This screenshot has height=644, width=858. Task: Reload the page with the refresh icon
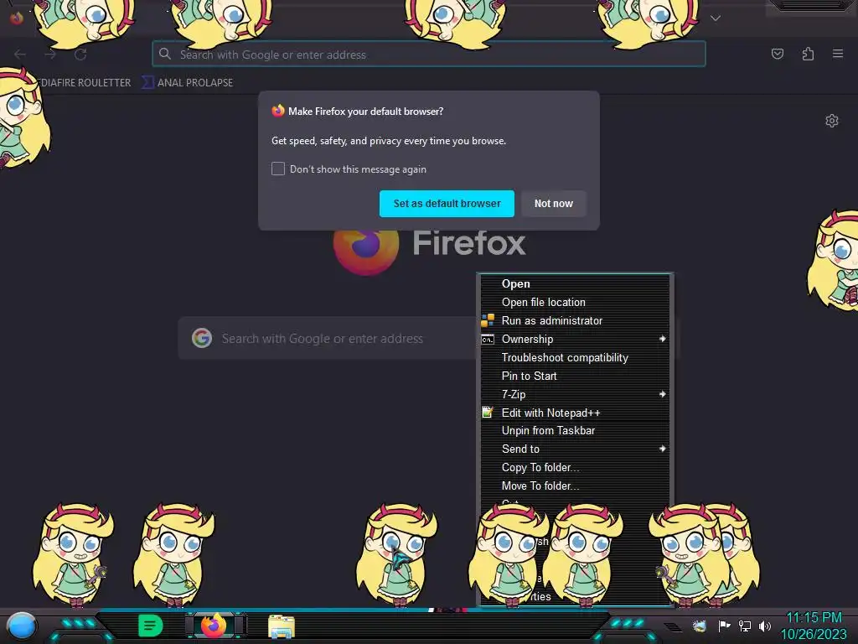tap(80, 55)
